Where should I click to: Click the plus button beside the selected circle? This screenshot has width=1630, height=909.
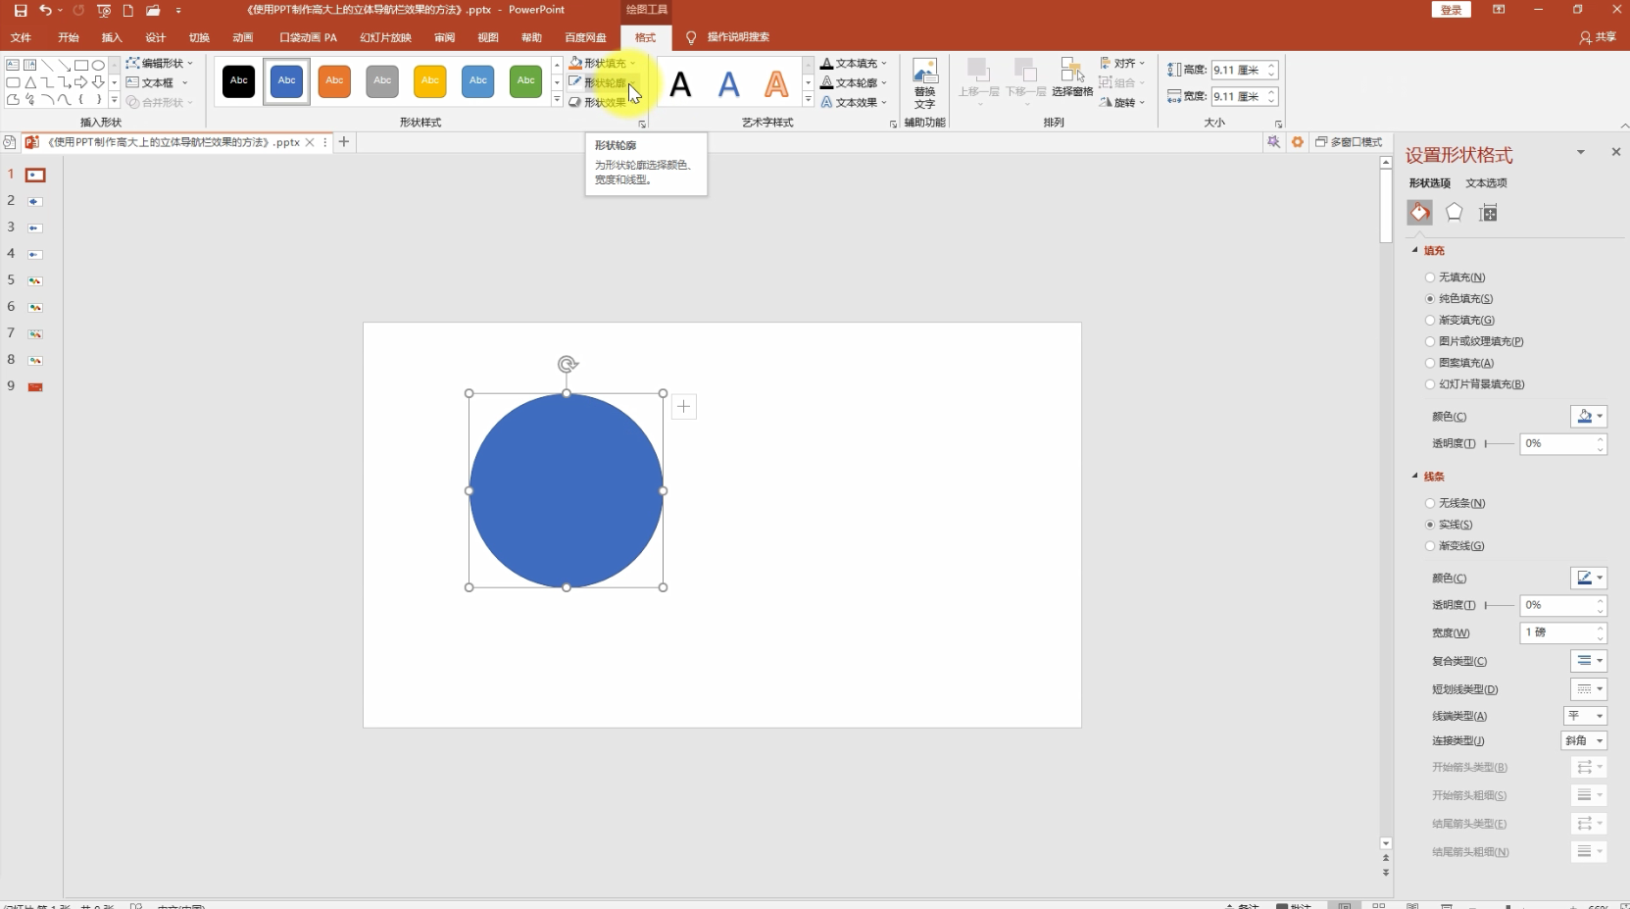point(684,406)
